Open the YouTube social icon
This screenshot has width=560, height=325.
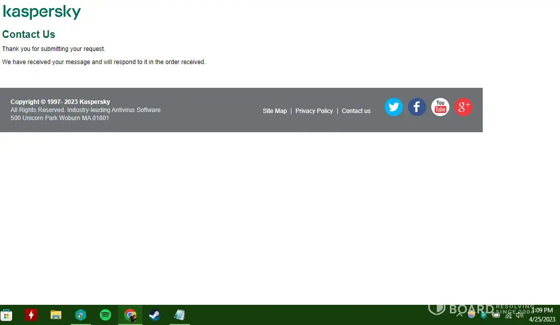[x=440, y=106]
